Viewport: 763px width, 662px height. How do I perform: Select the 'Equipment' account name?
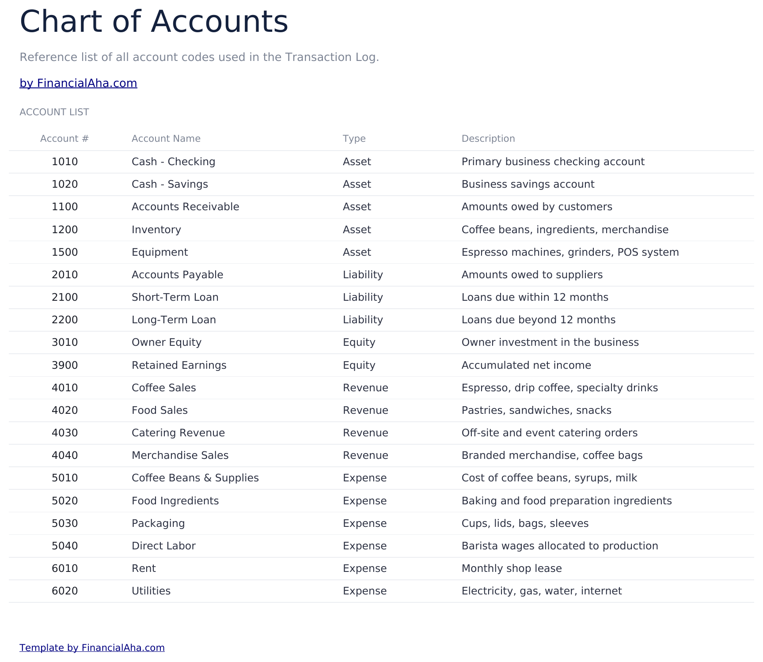[x=160, y=252]
